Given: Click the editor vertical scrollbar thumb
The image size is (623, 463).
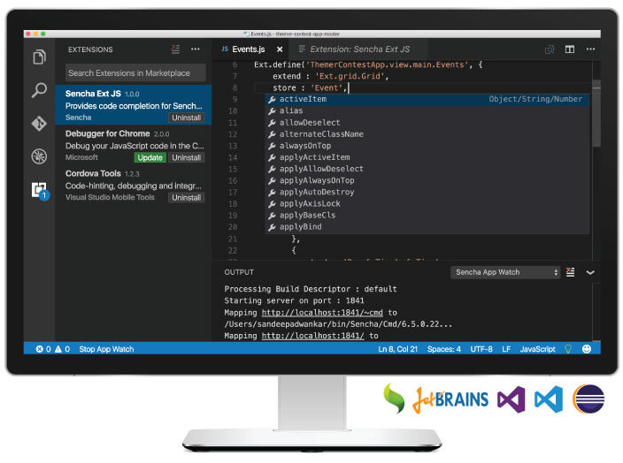Looking at the screenshot, I should point(596,113).
